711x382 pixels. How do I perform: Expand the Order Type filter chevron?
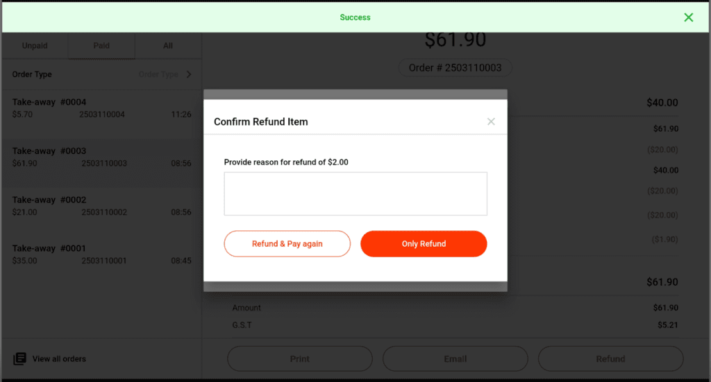pyautogui.click(x=189, y=75)
